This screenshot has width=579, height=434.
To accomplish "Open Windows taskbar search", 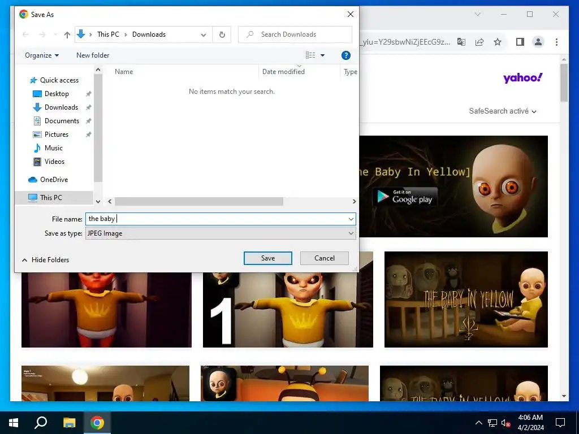I will tap(41, 423).
